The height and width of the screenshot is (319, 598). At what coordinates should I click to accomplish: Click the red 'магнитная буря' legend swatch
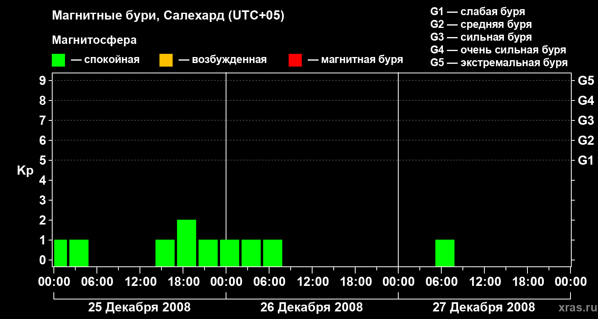pos(295,60)
